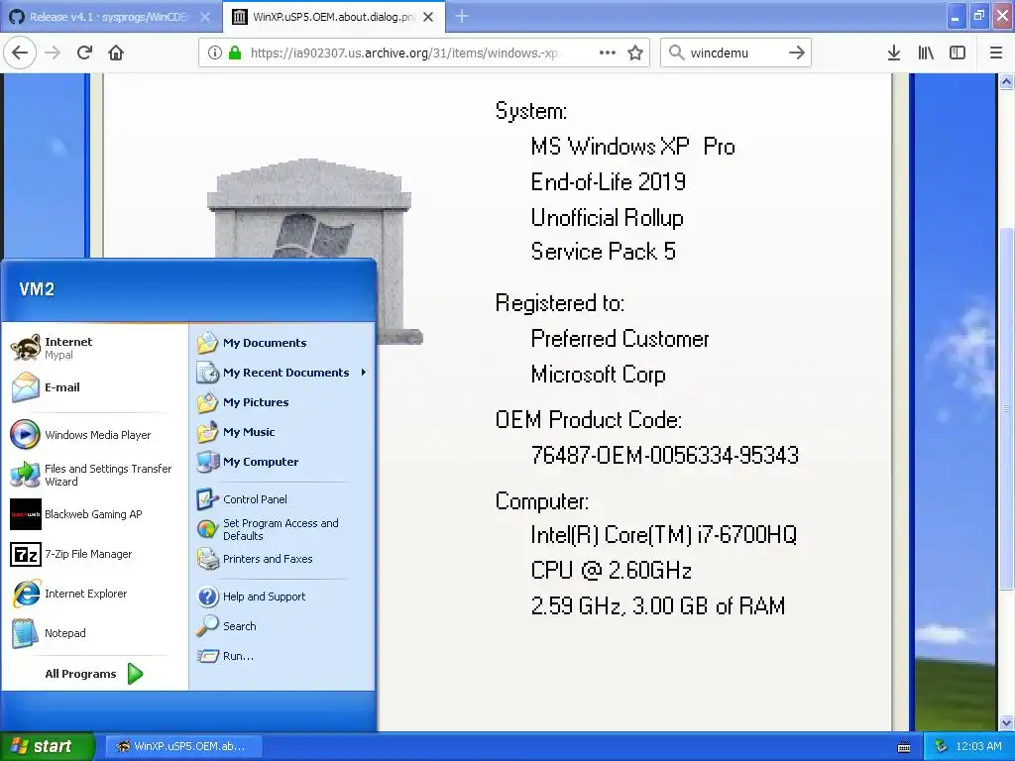Open the browser hamburger menu
Image resolution: width=1015 pixels, height=761 pixels.
tap(996, 53)
